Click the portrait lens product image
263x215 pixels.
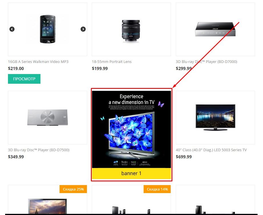pos(131,31)
